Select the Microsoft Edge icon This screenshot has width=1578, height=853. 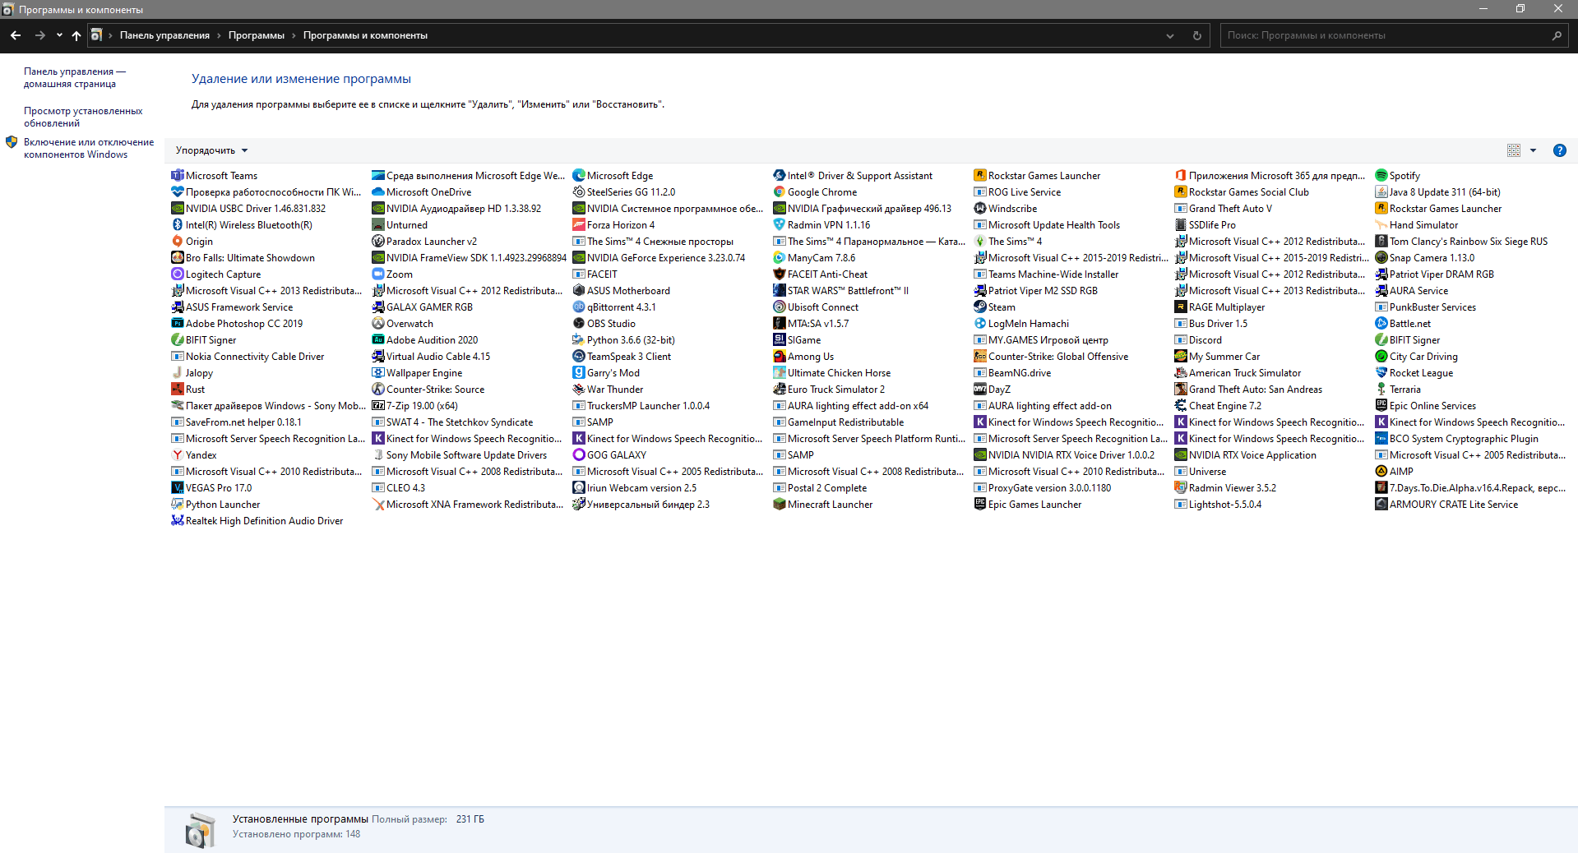point(579,175)
